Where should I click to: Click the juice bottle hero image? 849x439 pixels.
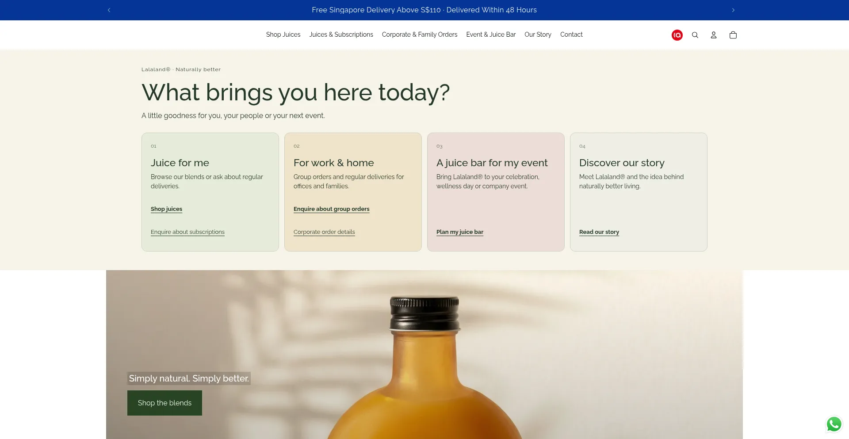(424, 355)
